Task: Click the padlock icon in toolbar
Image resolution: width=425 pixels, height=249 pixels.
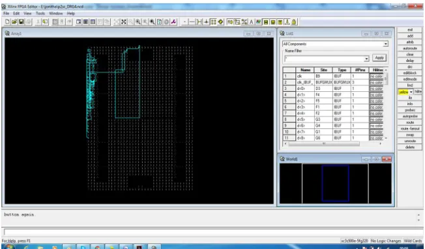Action: (294, 22)
